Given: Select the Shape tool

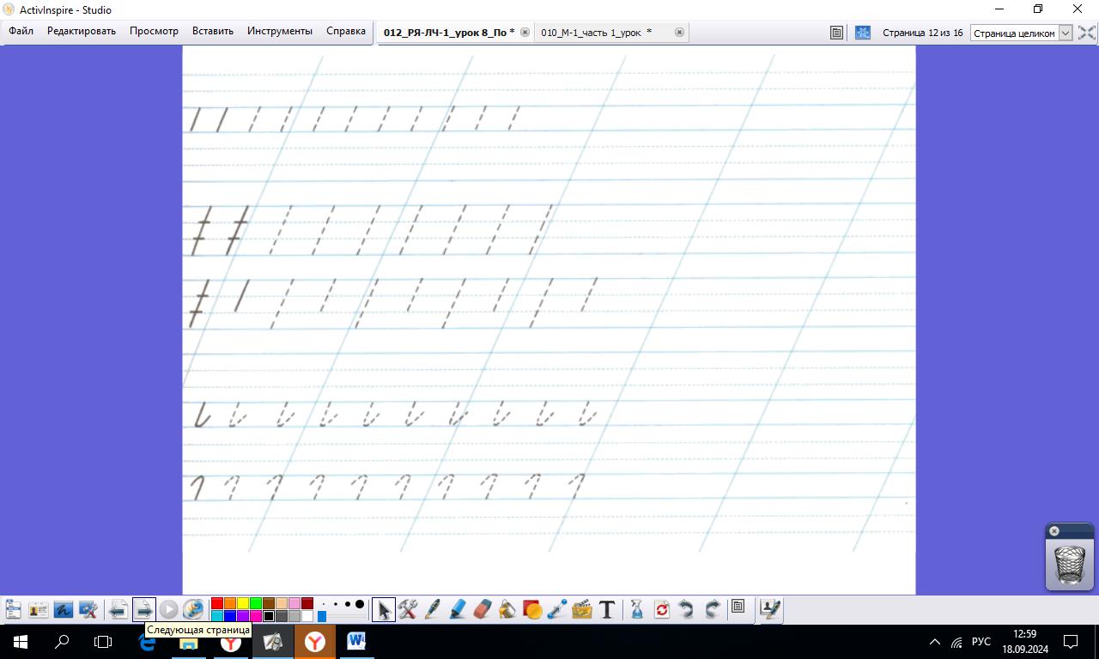Looking at the screenshot, I should coord(532,609).
